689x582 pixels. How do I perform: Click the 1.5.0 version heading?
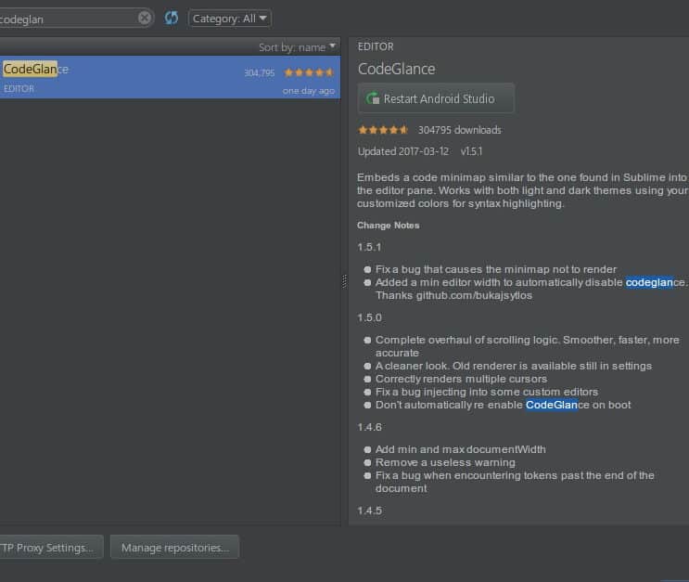[x=370, y=317]
